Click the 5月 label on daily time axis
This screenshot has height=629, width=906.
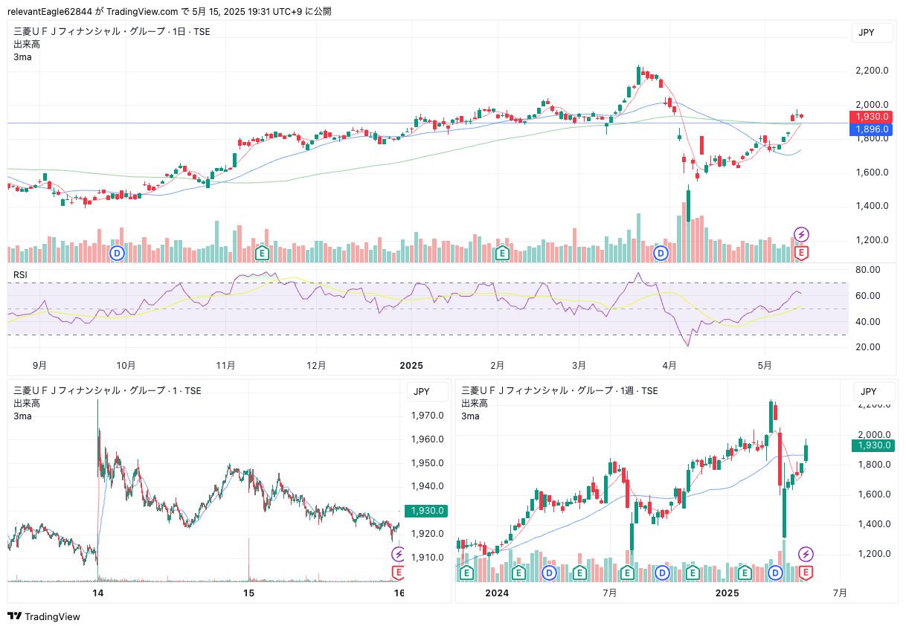pos(765,365)
